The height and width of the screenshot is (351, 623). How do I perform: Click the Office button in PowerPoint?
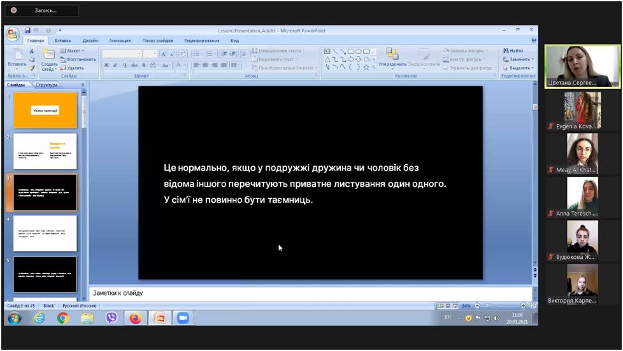click(13, 34)
